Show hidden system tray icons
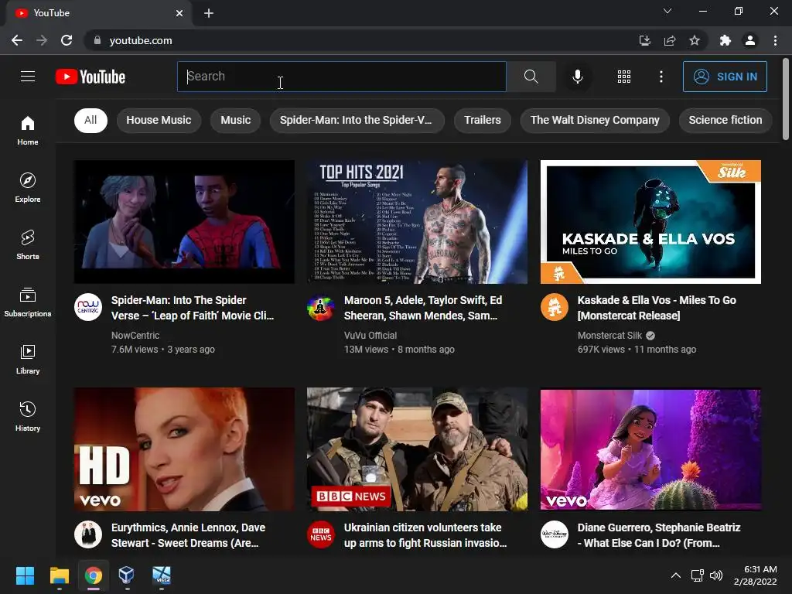 [x=675, y=575]
